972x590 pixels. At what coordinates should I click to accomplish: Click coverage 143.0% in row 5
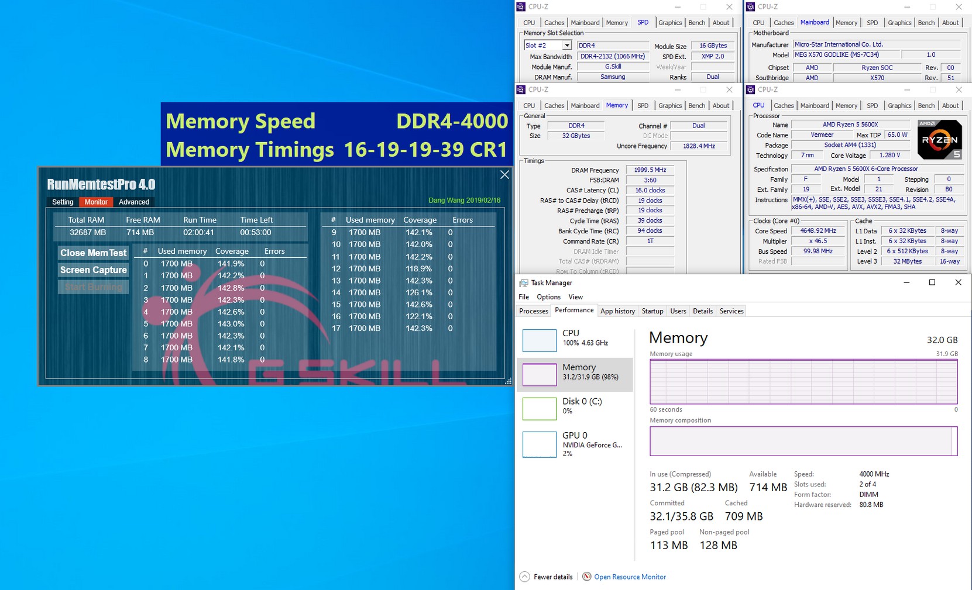point(231,323)
